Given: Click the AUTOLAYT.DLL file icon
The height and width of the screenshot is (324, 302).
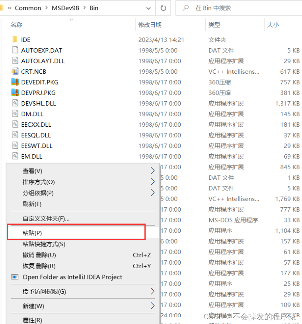Looking at the screenshot, I should (15, 61).
